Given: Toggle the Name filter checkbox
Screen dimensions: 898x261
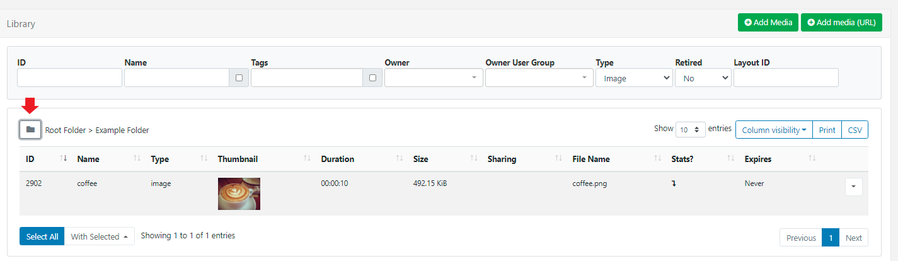Looking at the screenshot, I should point(239,78).
